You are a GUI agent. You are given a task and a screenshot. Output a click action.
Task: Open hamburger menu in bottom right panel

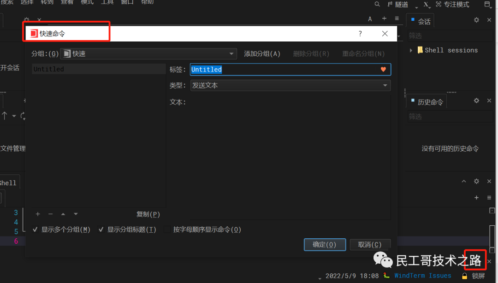[489, 198]
